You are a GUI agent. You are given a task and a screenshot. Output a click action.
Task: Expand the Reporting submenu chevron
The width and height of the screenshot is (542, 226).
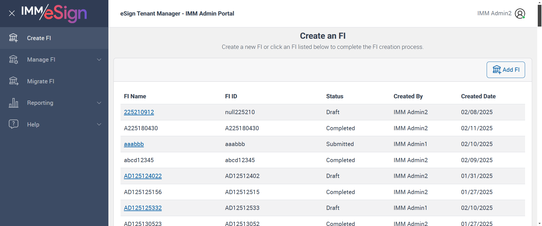pos(99,103)
